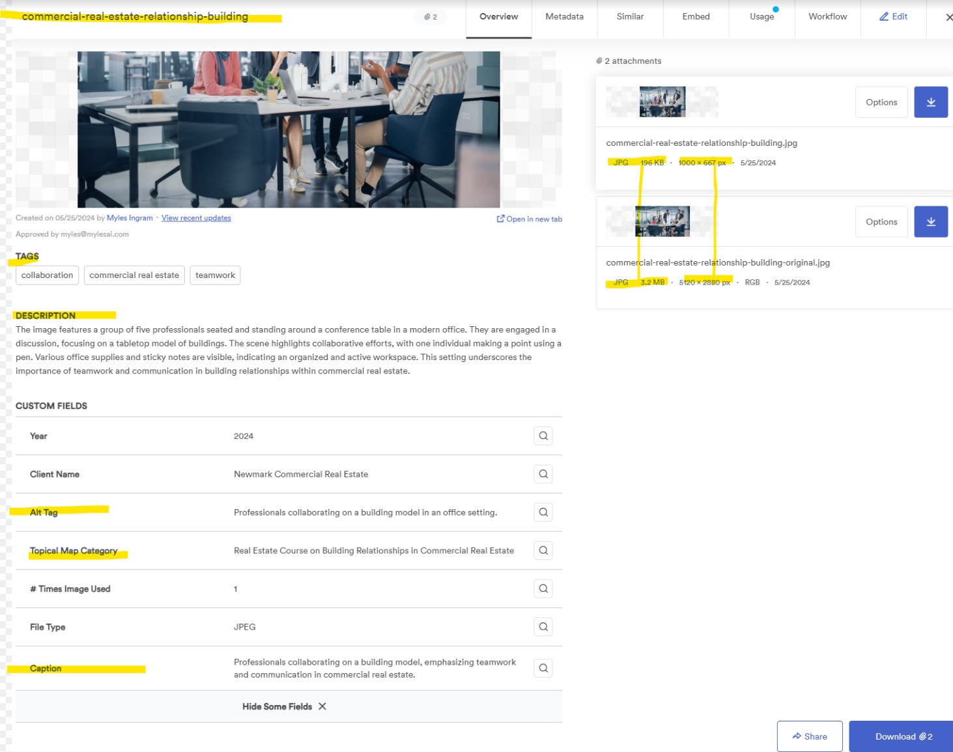Click the Share button

810,736
